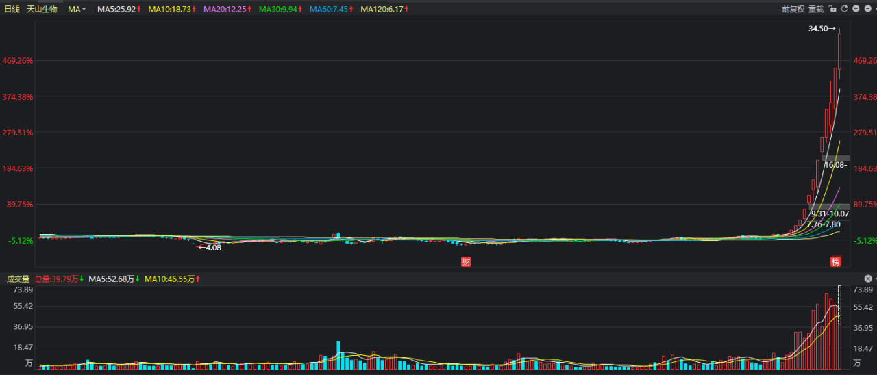The width and height of the screenshot is (877, 375).
Task: Click the red 榜 event marker
Action: pyautogui.click(x=835, y=261)
